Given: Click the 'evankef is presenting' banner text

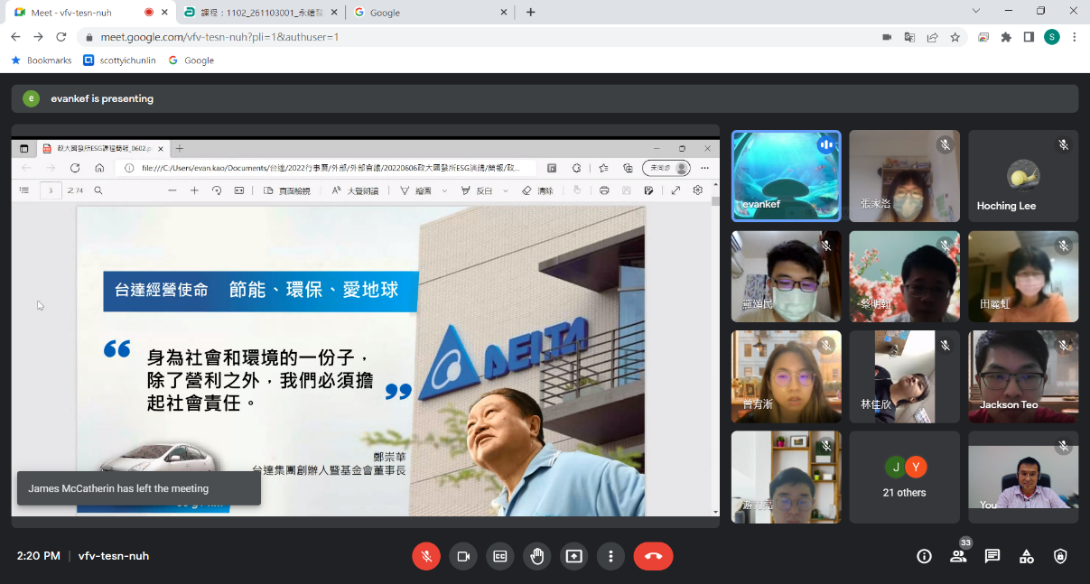Looking at the screenshot, I should [102, 98].
